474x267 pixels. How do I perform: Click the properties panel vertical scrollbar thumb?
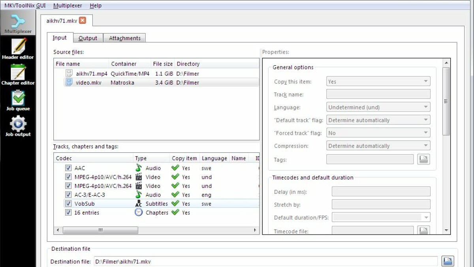click(x=446, y=101)
